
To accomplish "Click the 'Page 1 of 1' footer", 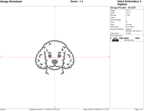I will pos(139,109).
